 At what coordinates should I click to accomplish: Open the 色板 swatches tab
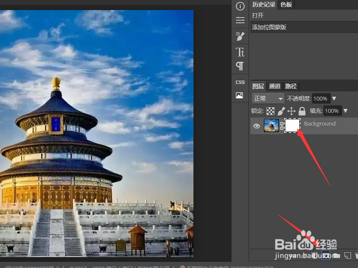[287, 5]
